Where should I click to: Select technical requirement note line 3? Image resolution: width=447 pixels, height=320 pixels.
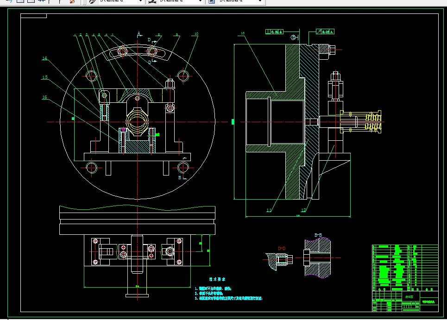point(229,298)
